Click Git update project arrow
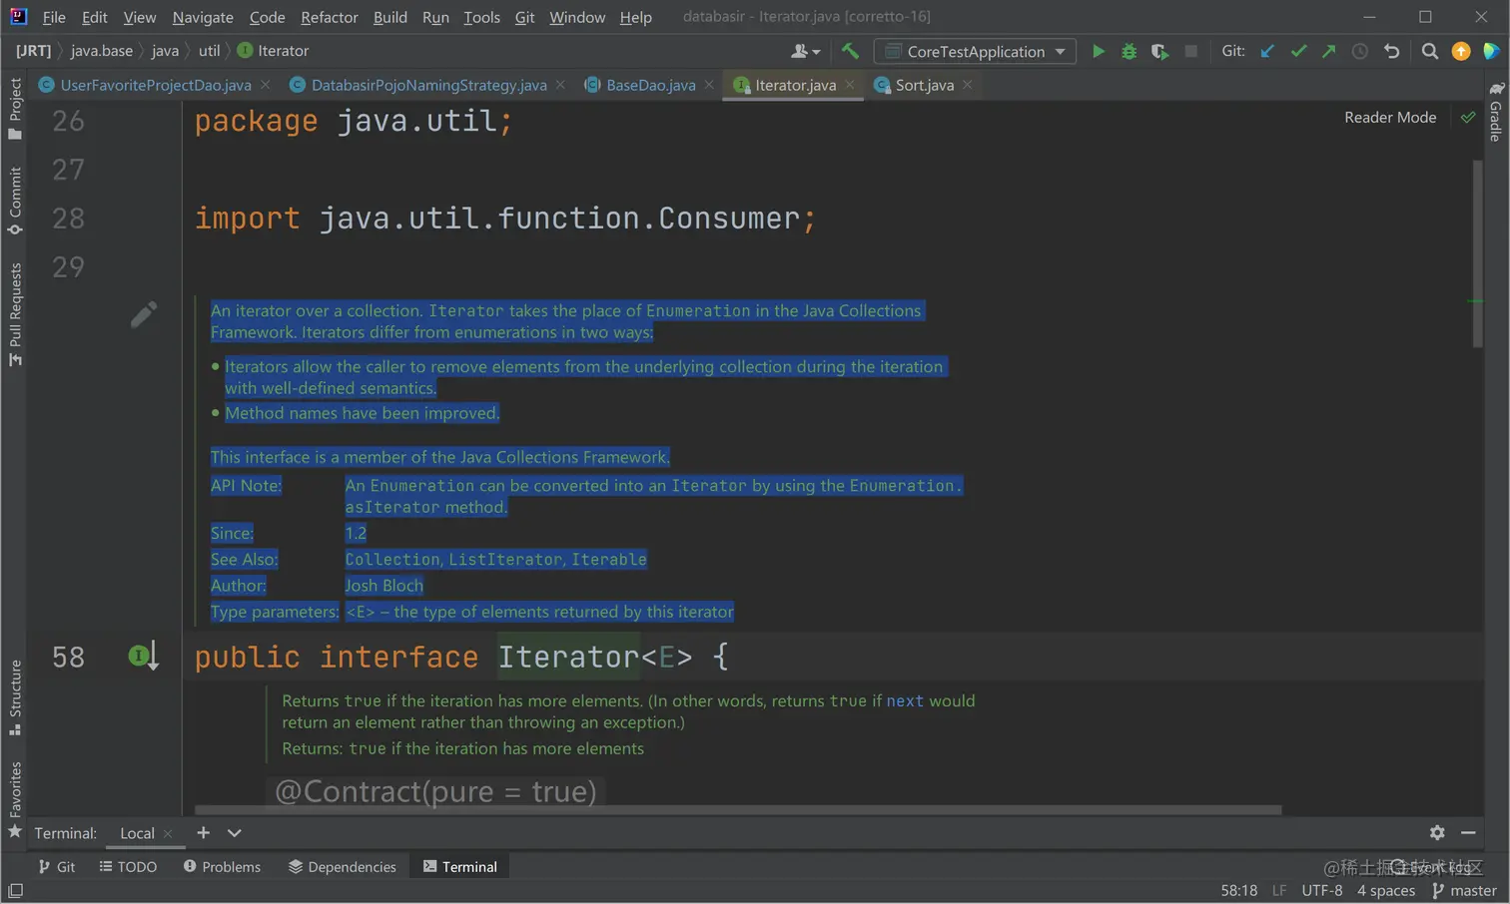Viewport: 1510px width, 904px height. [x=1267, y=51]
